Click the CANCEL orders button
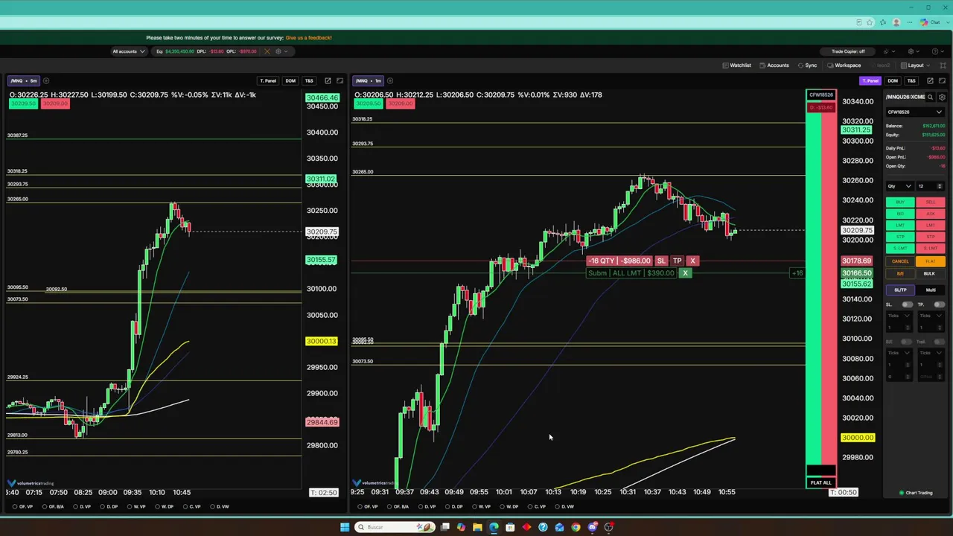The height and width of the screenshot is (536, 953). point(900,261)
